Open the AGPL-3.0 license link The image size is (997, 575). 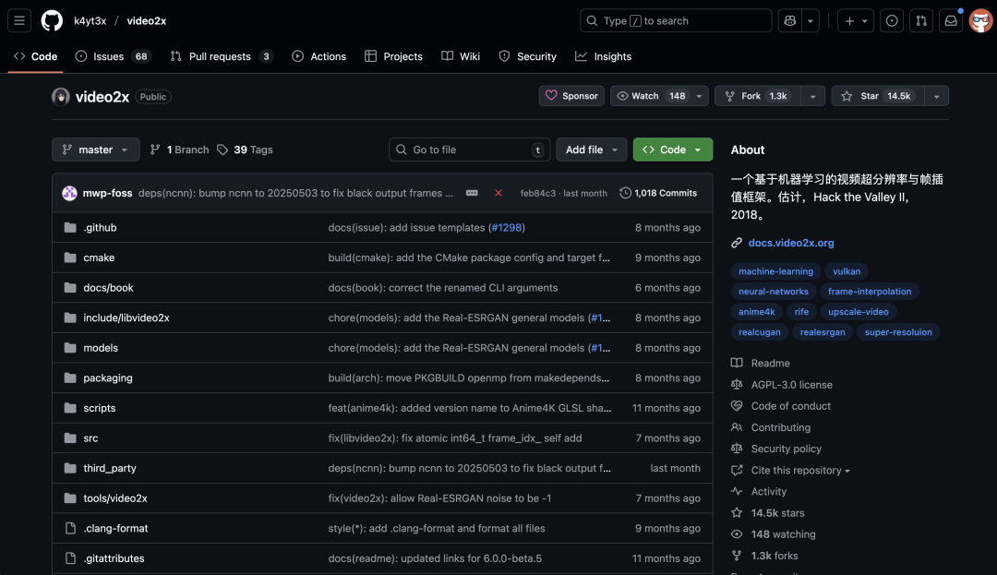[792, 384]
